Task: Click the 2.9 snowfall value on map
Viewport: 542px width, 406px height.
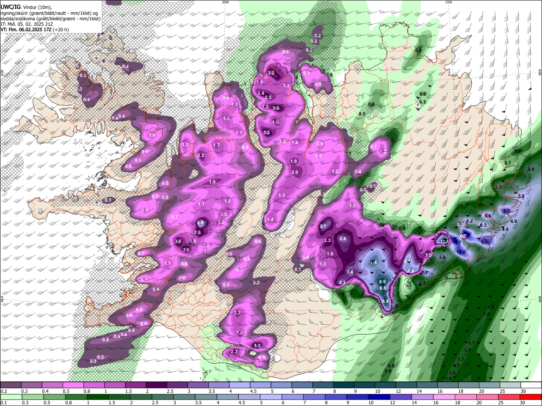Action: coord(197,232)
